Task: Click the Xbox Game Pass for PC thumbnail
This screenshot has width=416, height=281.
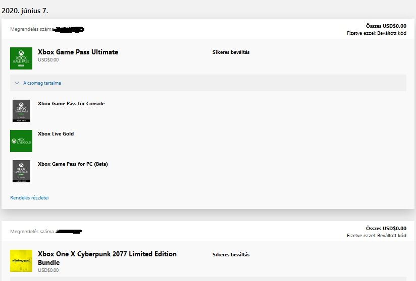Action: tap(21, 171)
